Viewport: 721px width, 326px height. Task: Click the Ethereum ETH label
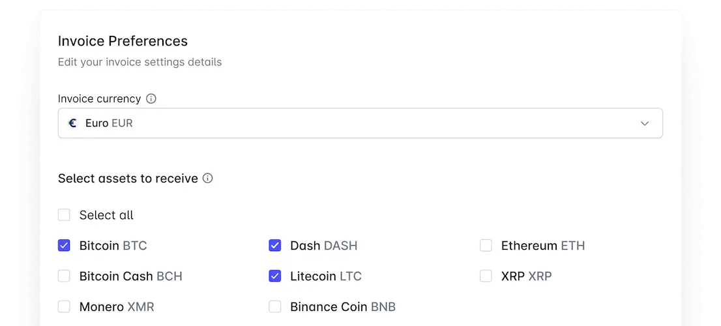(x=542, y=246)
